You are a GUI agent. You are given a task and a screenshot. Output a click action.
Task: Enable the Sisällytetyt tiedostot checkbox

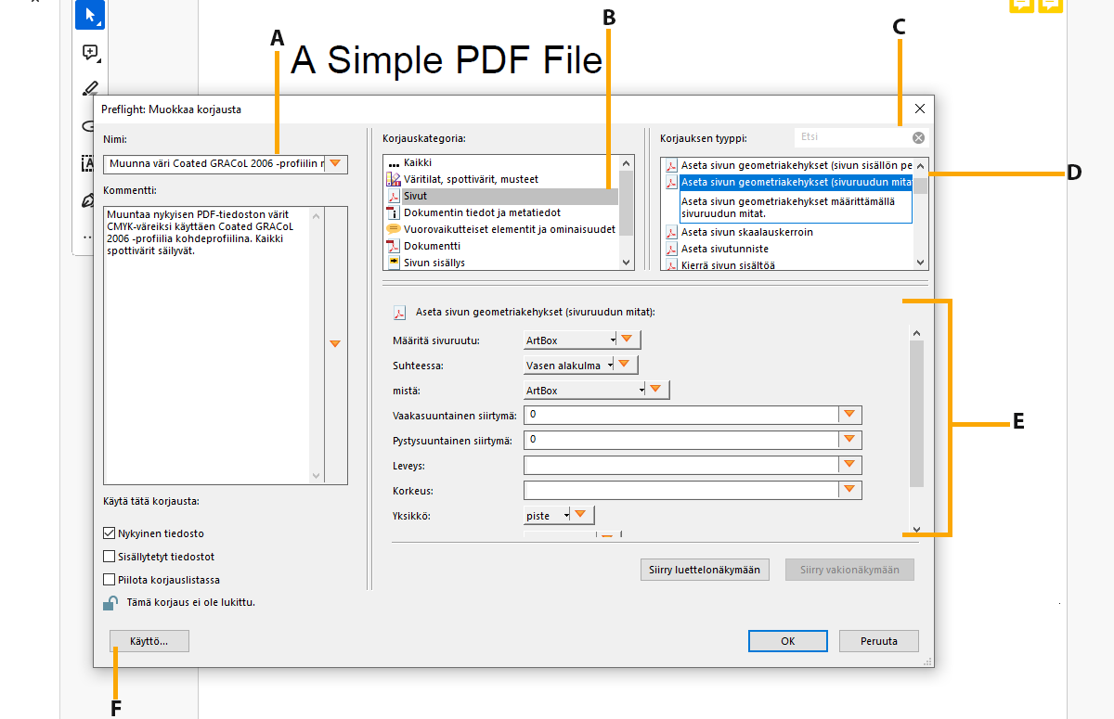click(110, 557)
